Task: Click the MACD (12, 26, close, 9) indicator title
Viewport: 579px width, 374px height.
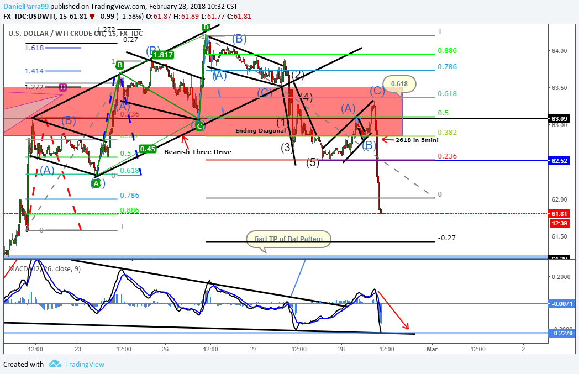Action: click(x=44, y=269)
